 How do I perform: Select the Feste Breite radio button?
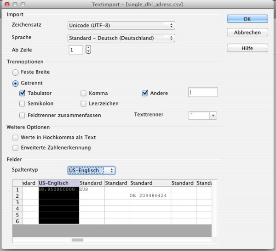(15, 73)
